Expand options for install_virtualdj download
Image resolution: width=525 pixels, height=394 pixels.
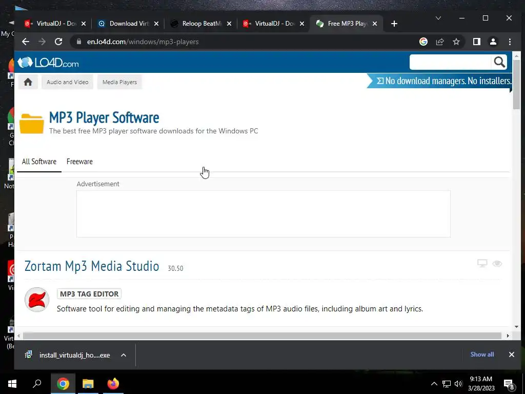coord(124,355)
